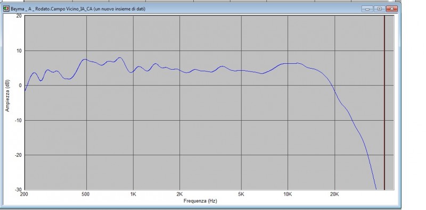This screenshot has height=210, width=426.
Task: Click the 20K frequency tick label
Action: click(334, 194)
